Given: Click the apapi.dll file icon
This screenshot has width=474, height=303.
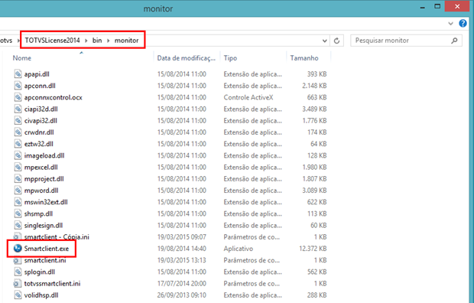Looking at the screenshot, I should 18,74.
